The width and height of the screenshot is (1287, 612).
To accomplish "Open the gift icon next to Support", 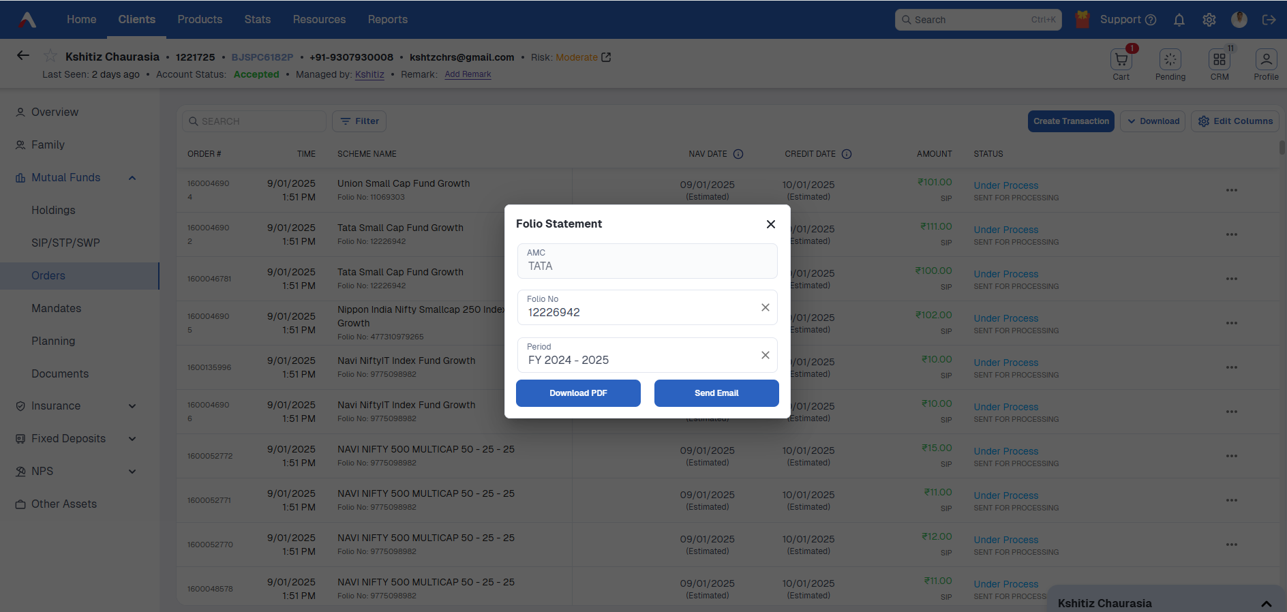I will [1082, 20].
